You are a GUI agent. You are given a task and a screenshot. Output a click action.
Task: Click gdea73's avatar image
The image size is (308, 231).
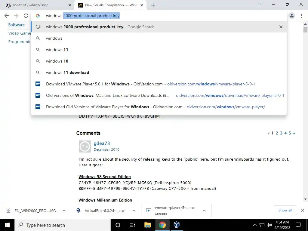click(x=85, y=146)
